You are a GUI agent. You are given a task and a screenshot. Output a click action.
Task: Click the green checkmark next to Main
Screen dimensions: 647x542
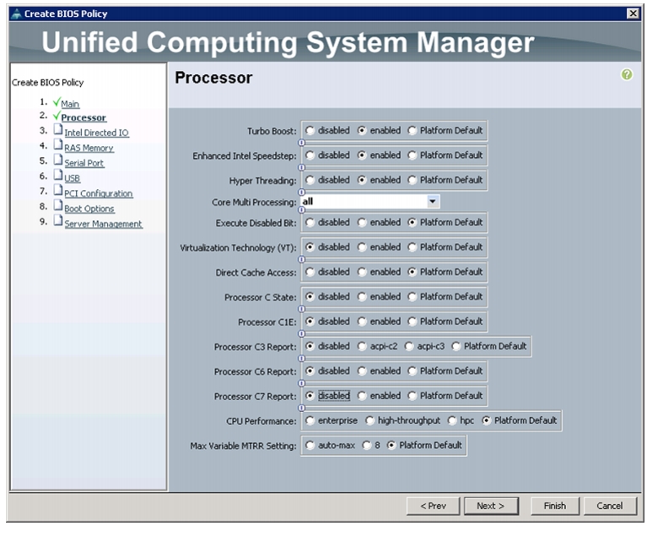57,101
